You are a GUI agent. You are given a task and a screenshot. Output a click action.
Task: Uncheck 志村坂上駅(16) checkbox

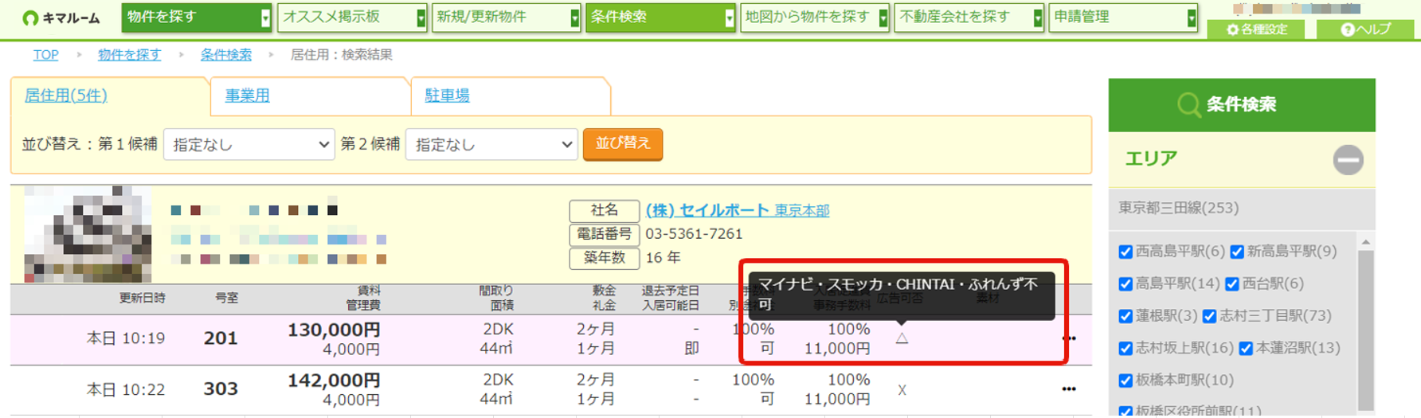point(1125,349)
